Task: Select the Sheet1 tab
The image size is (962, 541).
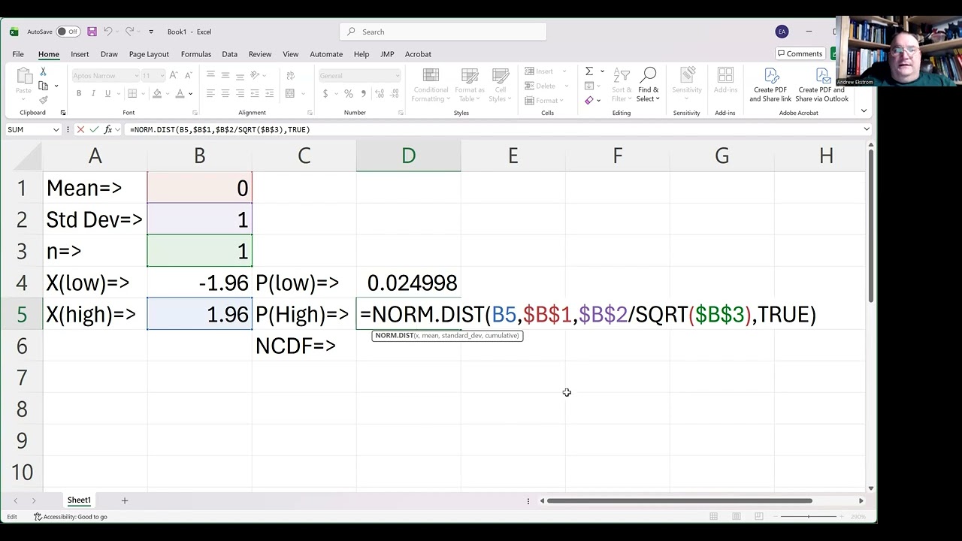Action: tap(79, 500)
